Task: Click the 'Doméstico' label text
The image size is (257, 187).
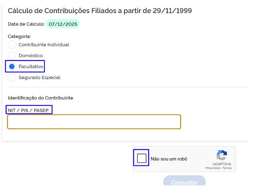Action: click(x=31, y=55)
